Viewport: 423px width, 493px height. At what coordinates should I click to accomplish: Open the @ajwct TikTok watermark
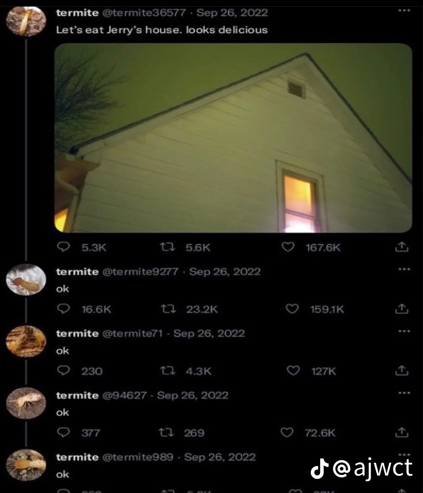click(362, 468)
